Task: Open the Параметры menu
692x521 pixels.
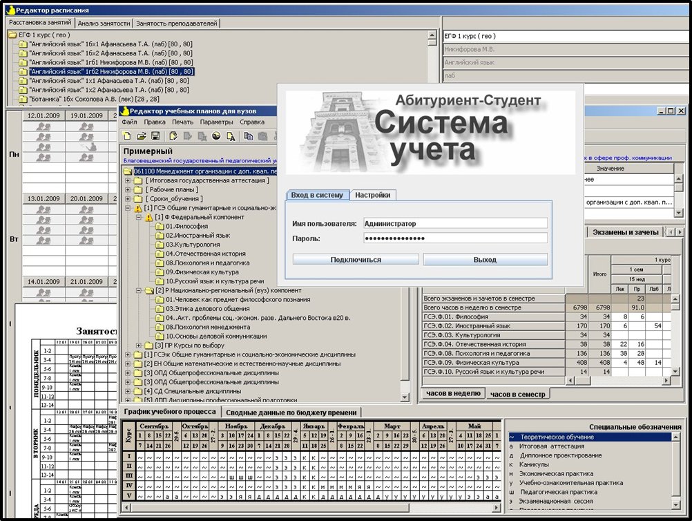Action: tap(216, 122)
